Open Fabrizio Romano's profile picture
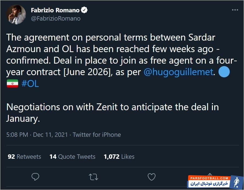The height and width of the screenshot is (190, 244). coord(16,15)
